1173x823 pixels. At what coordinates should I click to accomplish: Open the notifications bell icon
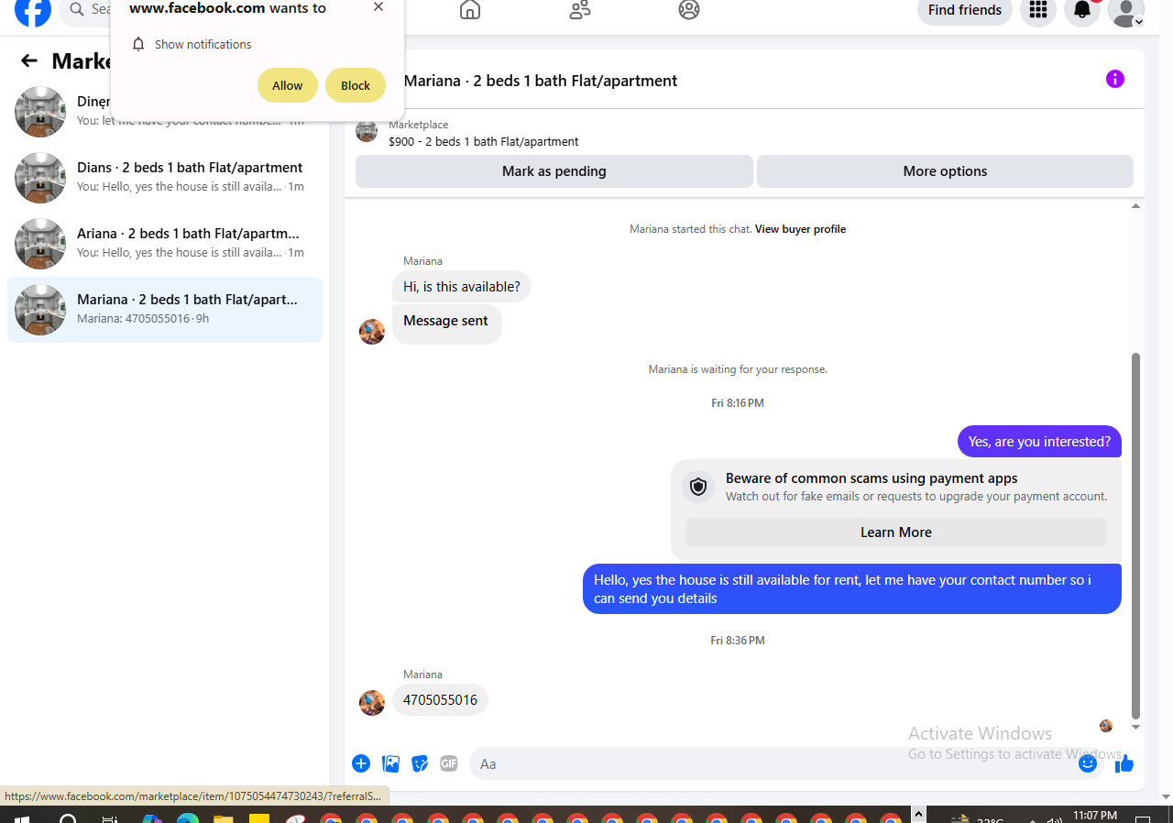pos(1082,10)
